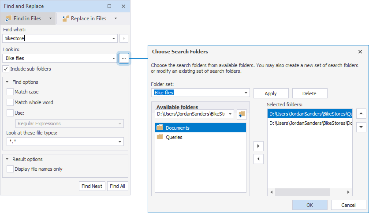Viewport: 369px width, 217px height.
Task: Close the Find and Replace panel
Action: point(123,6)
